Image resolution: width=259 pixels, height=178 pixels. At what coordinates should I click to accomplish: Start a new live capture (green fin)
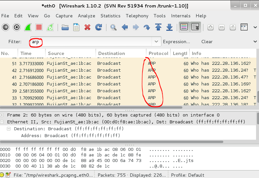(28, 27)
